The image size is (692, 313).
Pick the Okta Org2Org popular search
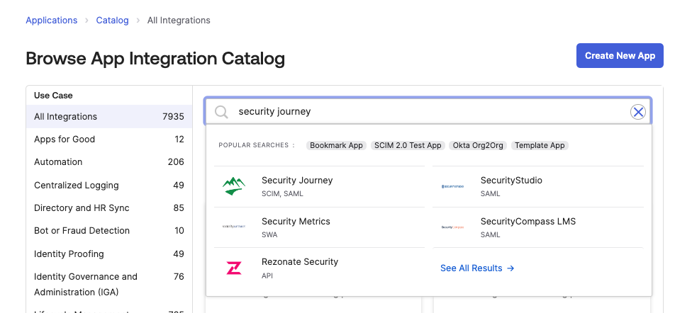pos(478,145)
